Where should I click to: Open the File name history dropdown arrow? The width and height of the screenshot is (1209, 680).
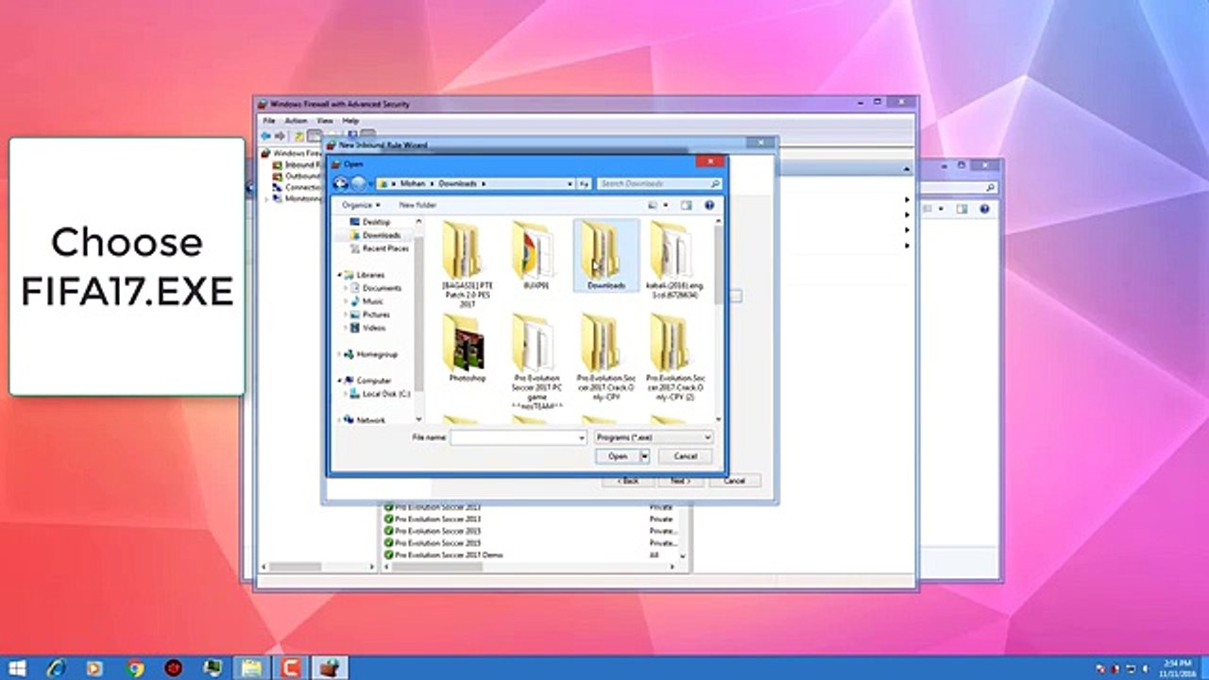click(x=581, y=438)
